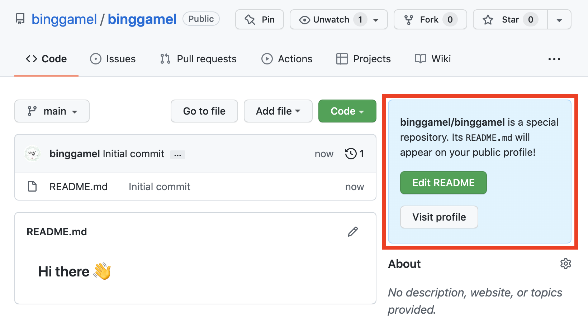Click the Visit profile button

[439, 217]
